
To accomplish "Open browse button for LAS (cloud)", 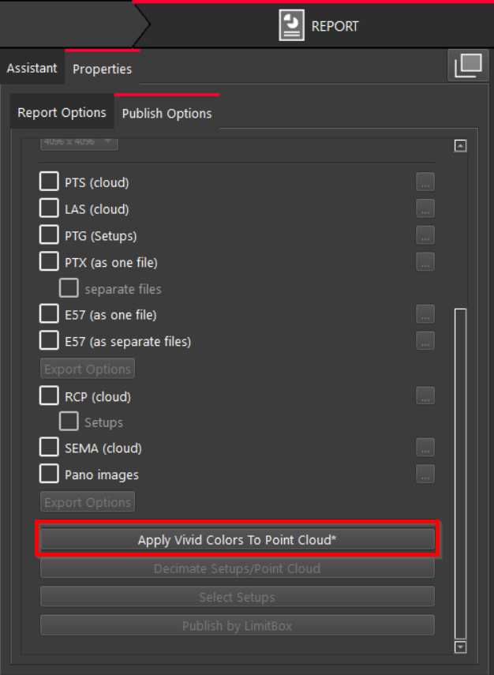I will click(425, 209).
